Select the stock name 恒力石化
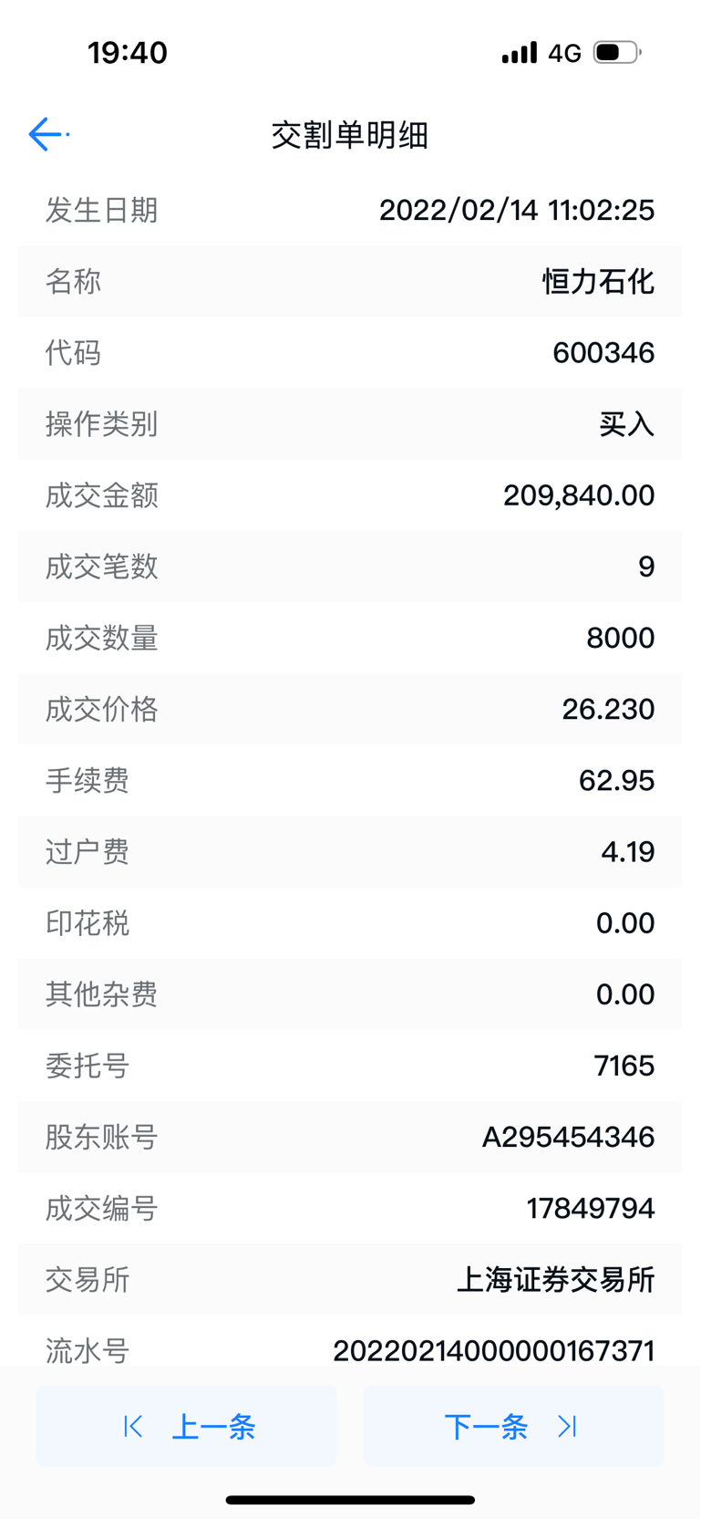 [598, 281]
